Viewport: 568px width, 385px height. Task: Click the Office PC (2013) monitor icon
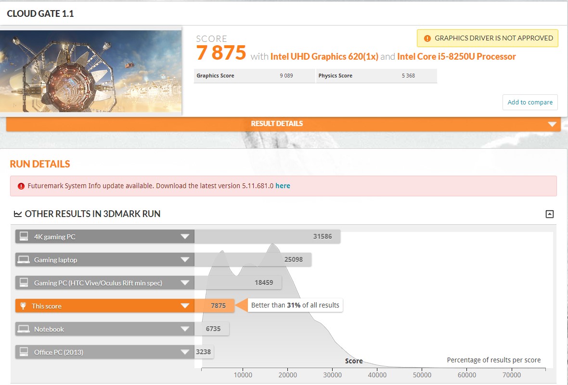coord(24,352)
